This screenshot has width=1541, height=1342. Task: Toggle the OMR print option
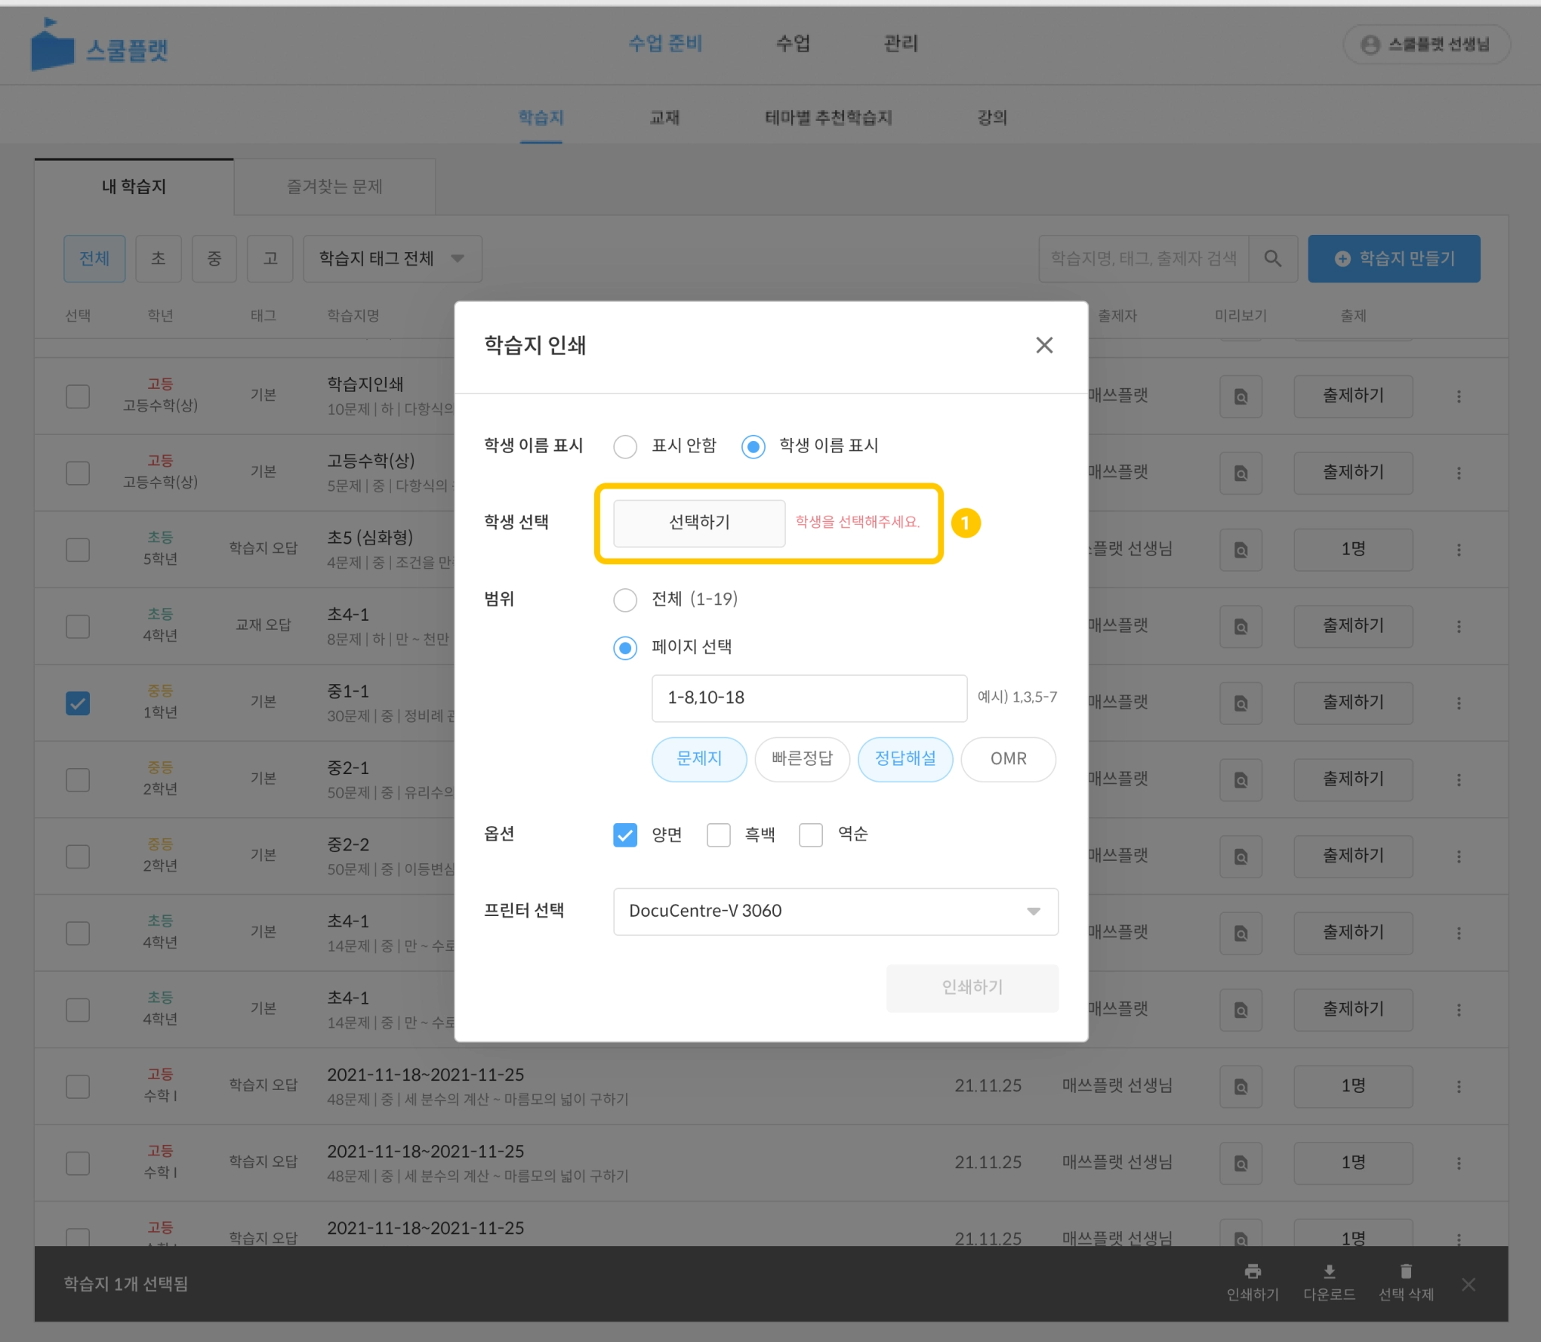1007,759
